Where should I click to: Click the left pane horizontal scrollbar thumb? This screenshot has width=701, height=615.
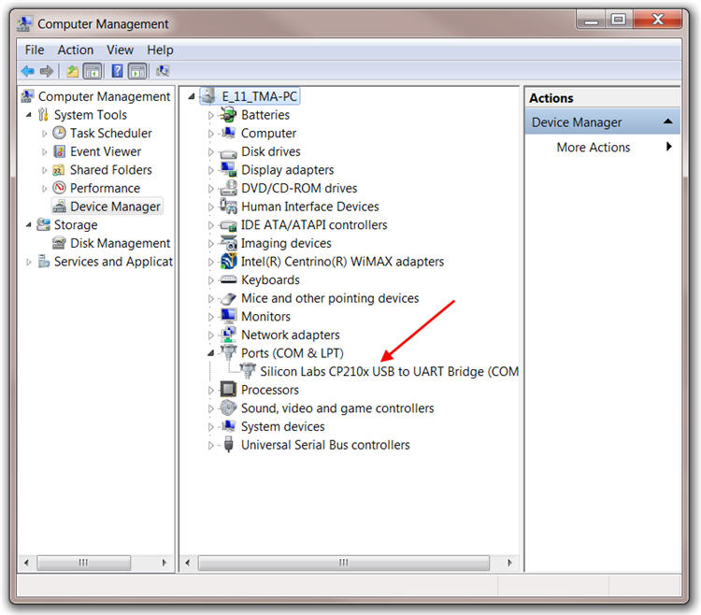pos(83,563)
